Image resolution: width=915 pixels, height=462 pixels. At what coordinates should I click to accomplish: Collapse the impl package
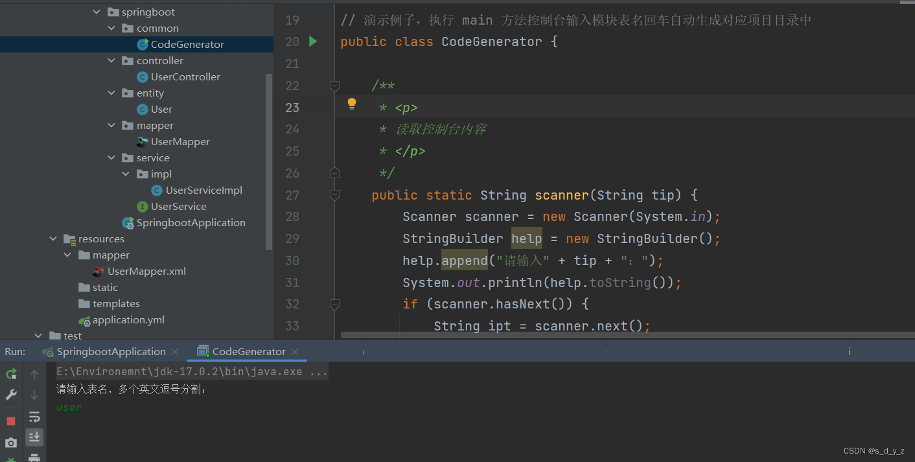[126, 174]
